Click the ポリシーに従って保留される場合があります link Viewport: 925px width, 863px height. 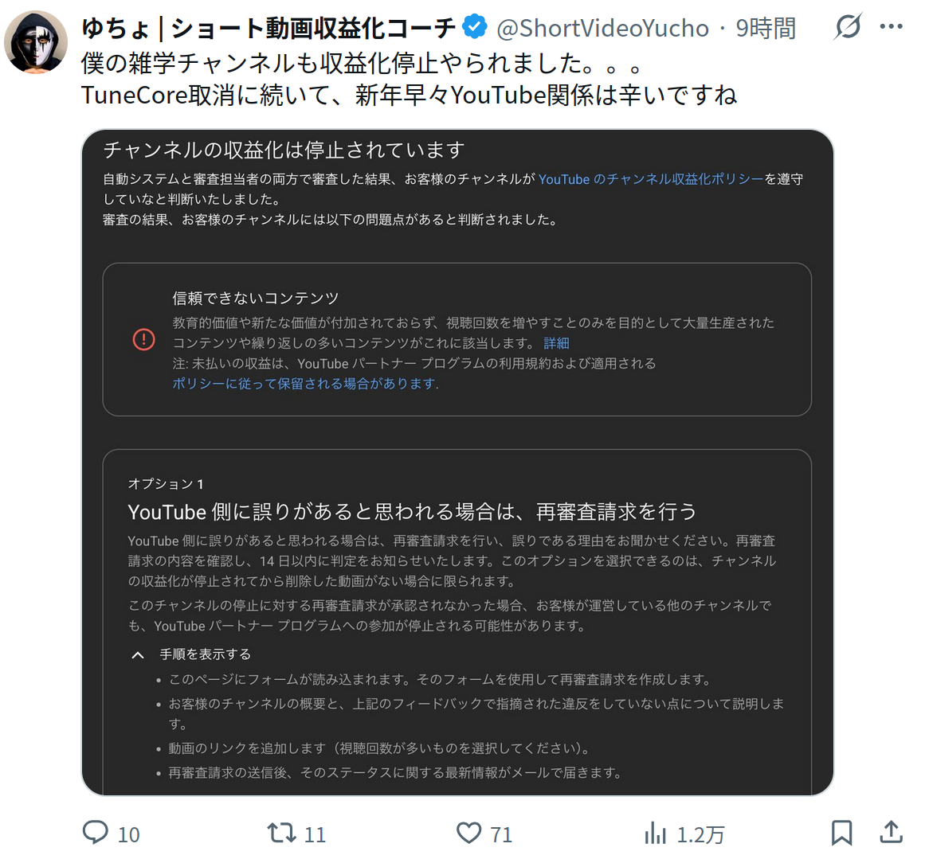(305, 384)
